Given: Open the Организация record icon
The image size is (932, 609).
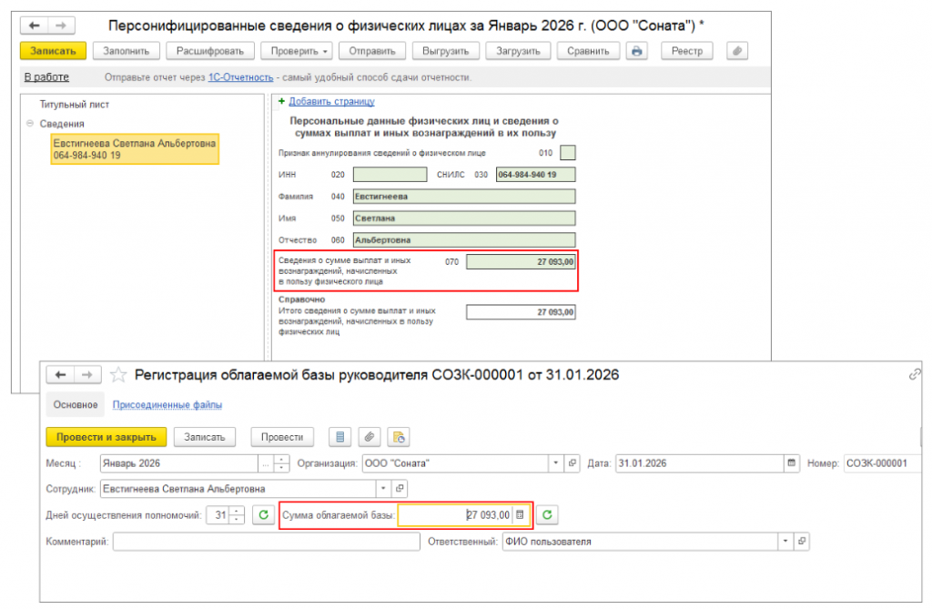Looking at the screenshot, I should tap(572, 462).
